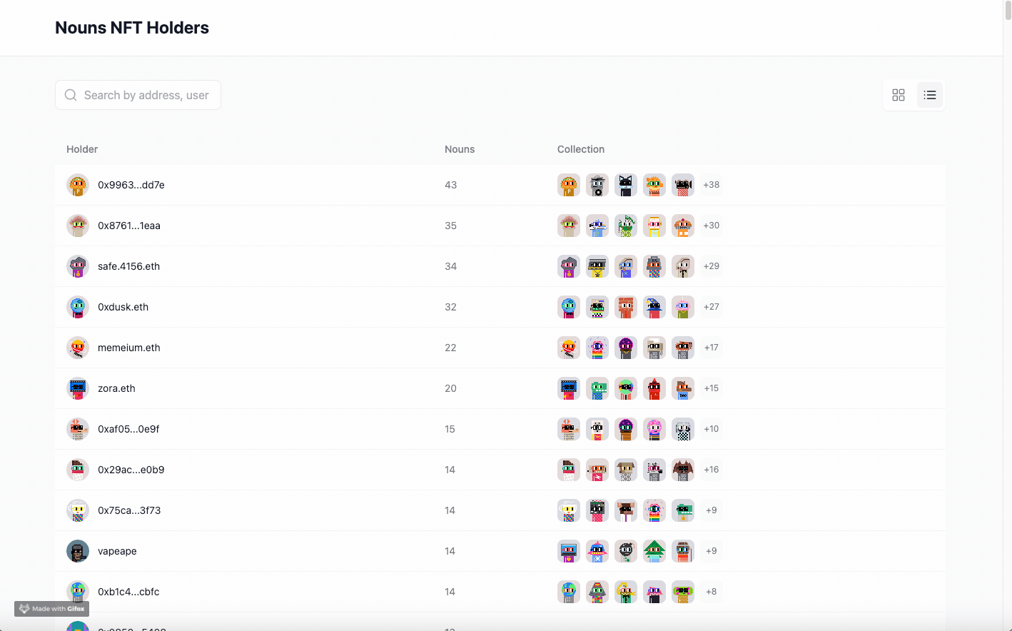Click the memeium.eth avatar icon
1012x631 pixels.
(x=78, y=348)
